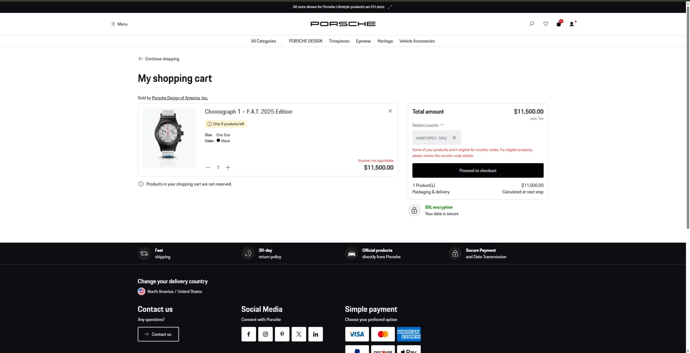Remove Chronograph from cart with X
Screen dimensions: 690x353
click(x=390, y=111)
